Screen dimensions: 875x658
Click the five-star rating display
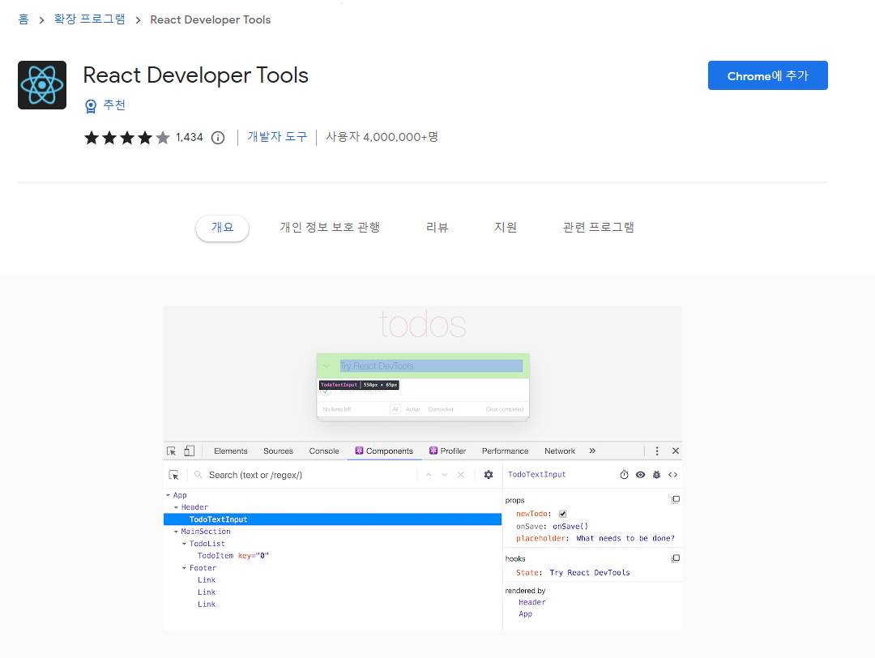tap(126, 137)
